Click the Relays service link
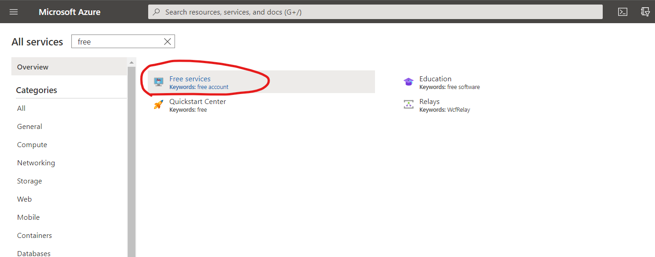The image size is (655, 257). click(x=429, y=102)
